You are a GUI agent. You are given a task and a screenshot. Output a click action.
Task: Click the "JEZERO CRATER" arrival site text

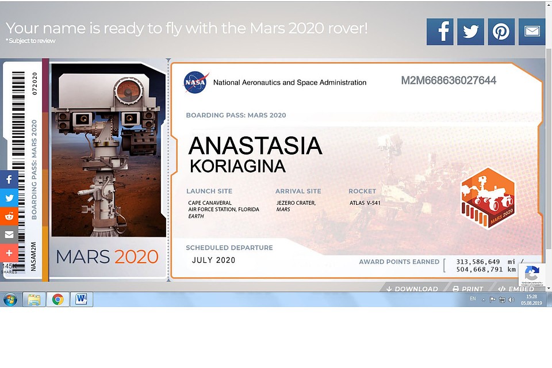pyautogui.click(x=296, y=203)
